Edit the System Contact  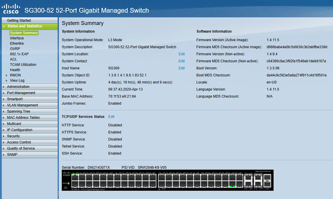pyautogui.click(x=181, y=61)
